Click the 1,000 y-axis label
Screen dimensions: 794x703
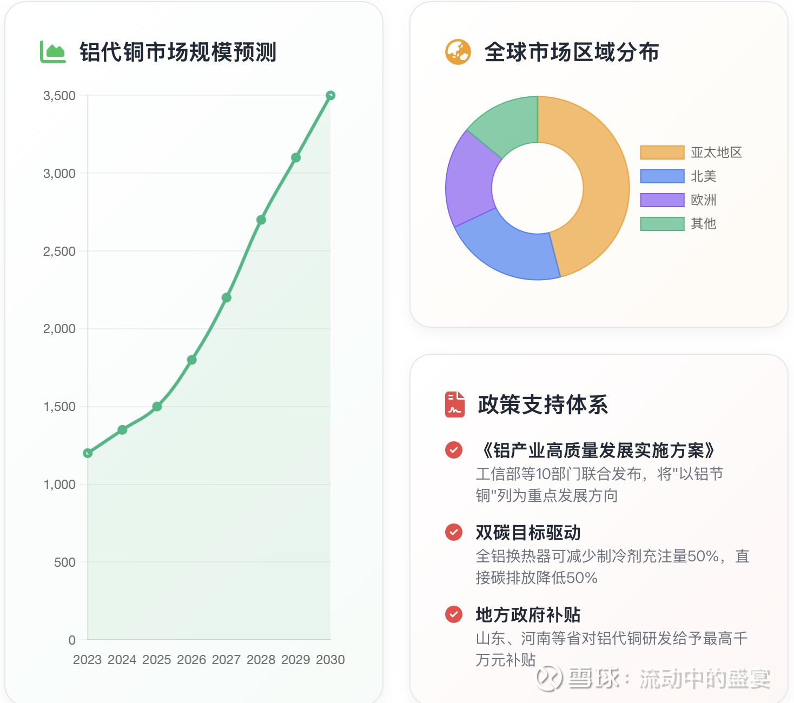pyautogui.click(x=59, y=485)
